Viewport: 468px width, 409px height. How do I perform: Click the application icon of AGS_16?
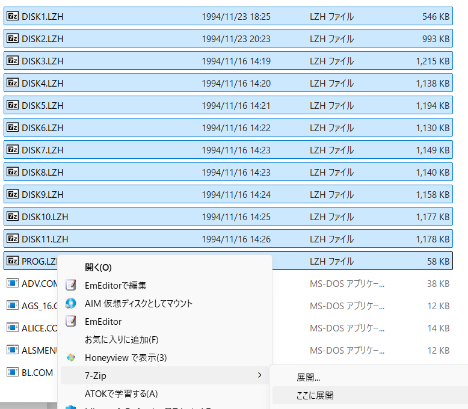coord(13,305)
